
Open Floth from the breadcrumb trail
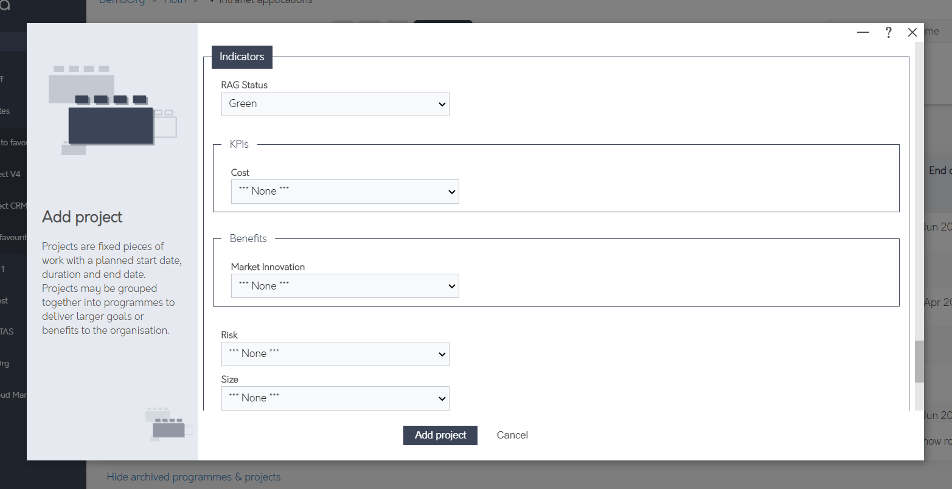(175, 2)
